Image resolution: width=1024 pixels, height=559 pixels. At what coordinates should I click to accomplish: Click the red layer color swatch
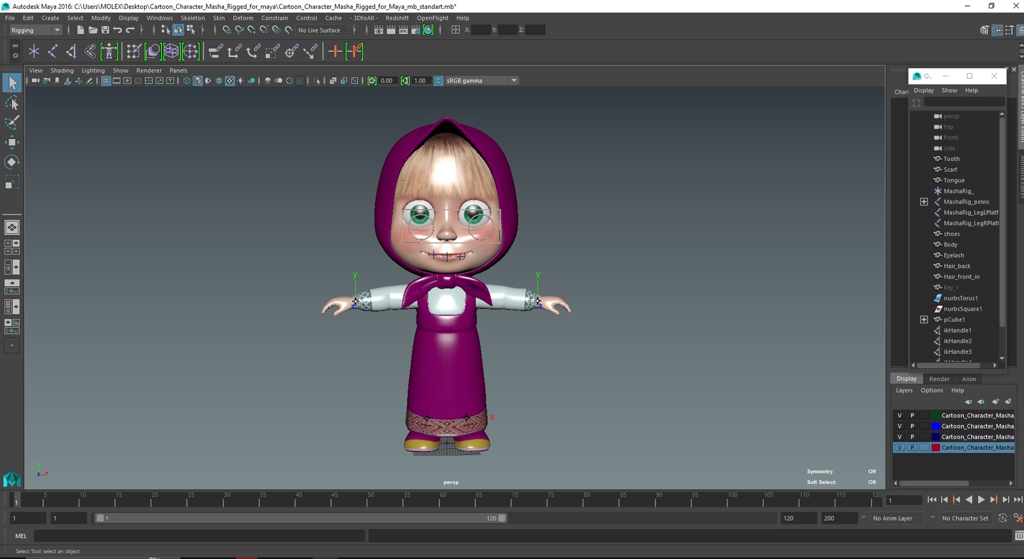pyautogui.click(x=935, y=447)
